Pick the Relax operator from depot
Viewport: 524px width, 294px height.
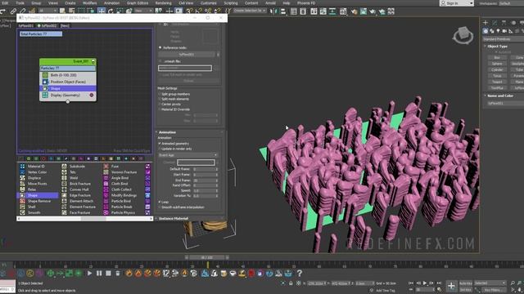[x=32, y=189]
